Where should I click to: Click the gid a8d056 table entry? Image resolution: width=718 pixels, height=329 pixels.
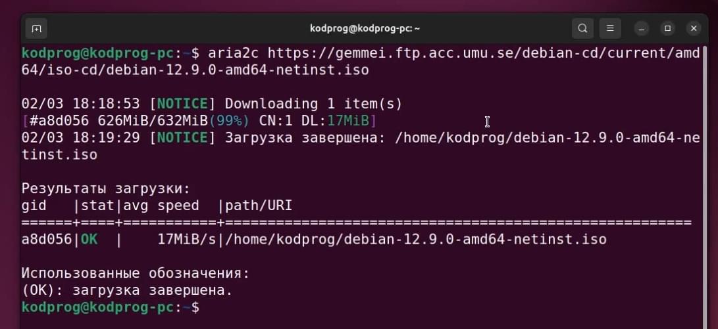[47, 239]
